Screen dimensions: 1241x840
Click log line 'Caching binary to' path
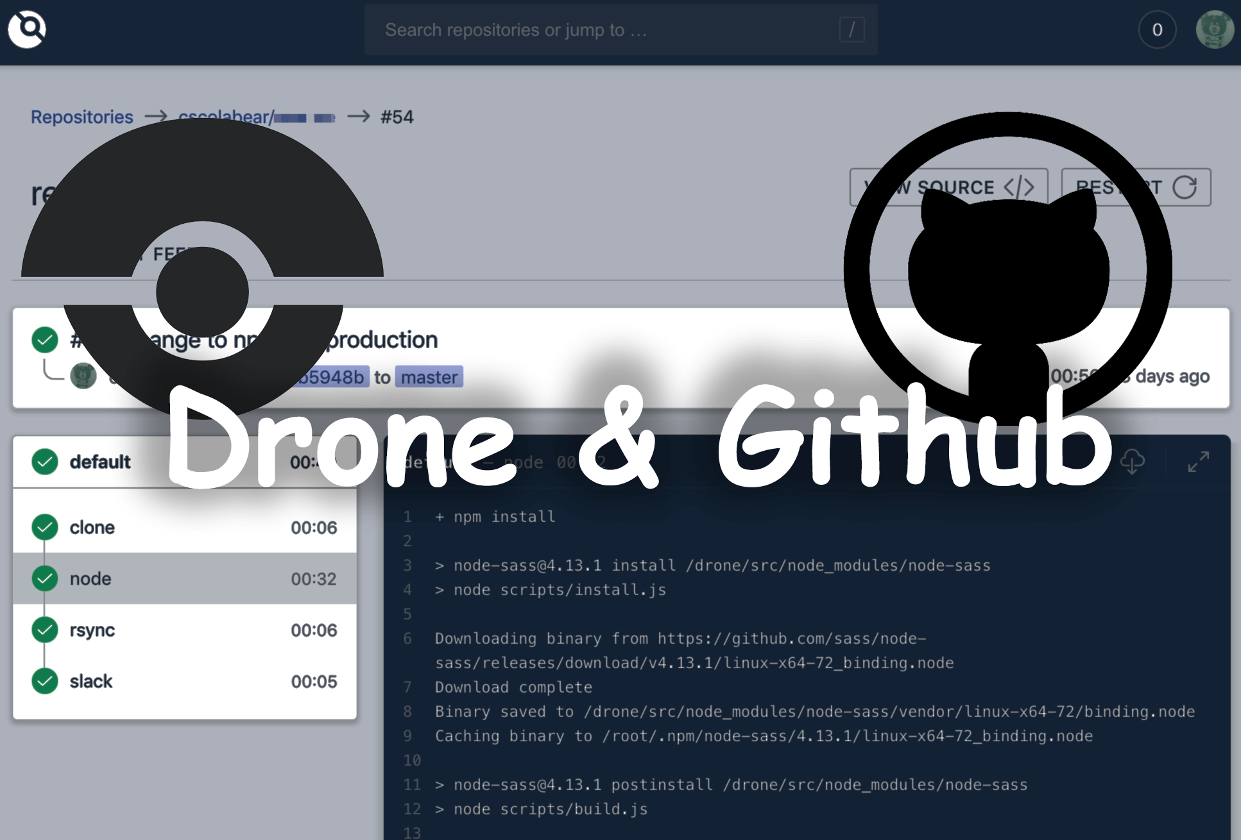(764, 736)
